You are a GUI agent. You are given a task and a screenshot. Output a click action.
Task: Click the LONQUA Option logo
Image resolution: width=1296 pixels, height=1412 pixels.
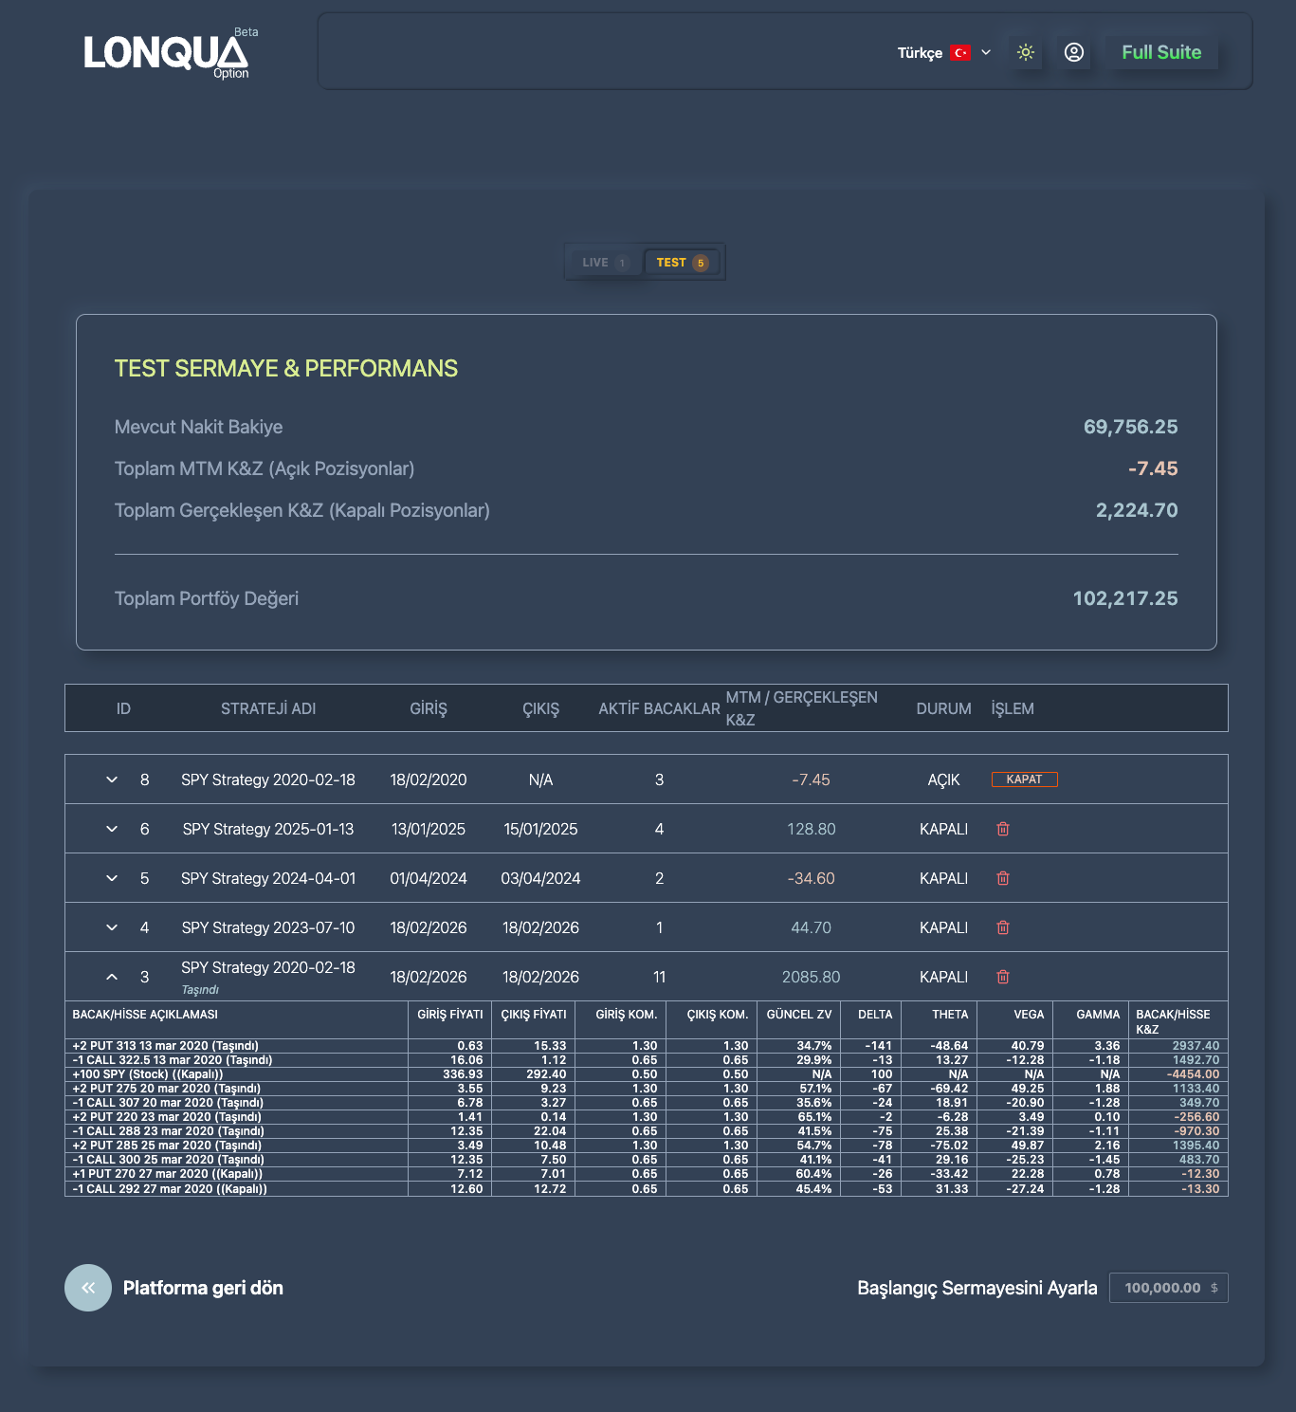click(x=167, y=54)
